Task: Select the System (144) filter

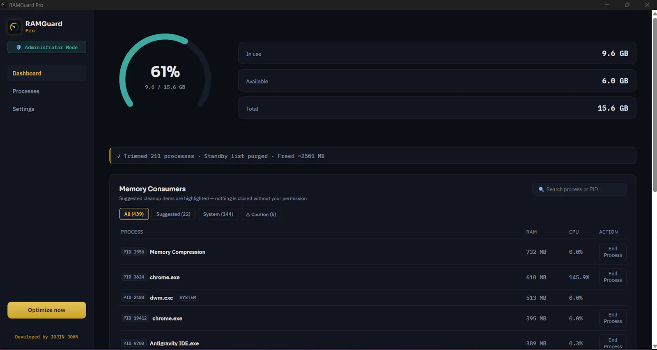Action: click(x=218, y=214)
